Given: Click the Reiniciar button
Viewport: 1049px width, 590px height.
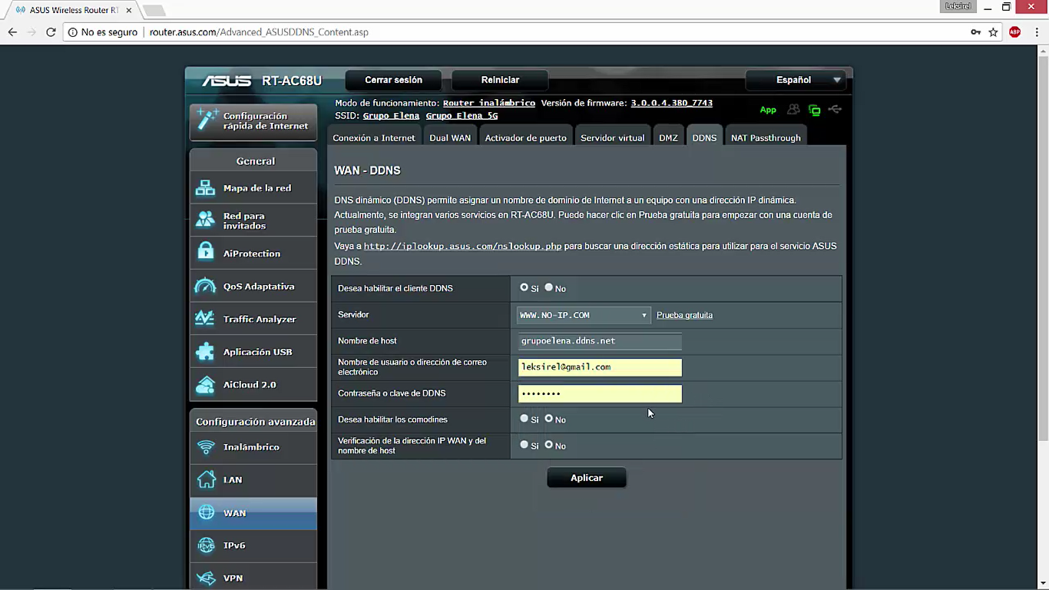Looking at the screenshot, I should click(x=500, y=80).
